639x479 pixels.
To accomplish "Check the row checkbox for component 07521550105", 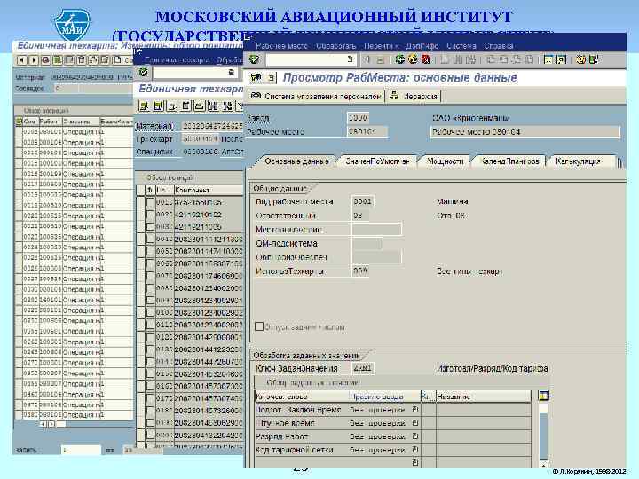I will 150,202.
